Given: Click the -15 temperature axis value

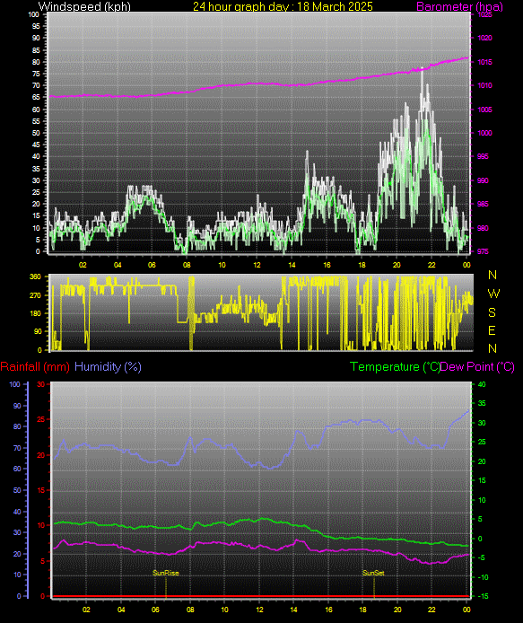Looking at the screenshot, I should [483, 596].
